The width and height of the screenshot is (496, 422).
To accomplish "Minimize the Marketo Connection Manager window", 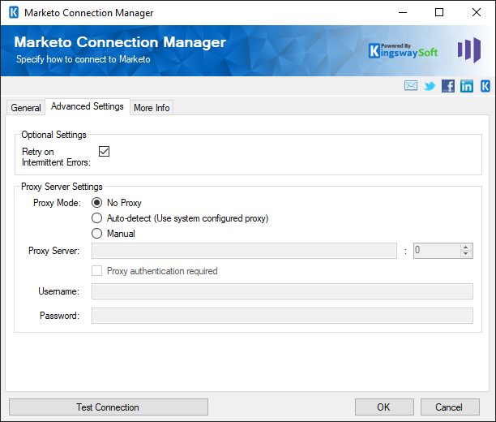I will [403, 13].
